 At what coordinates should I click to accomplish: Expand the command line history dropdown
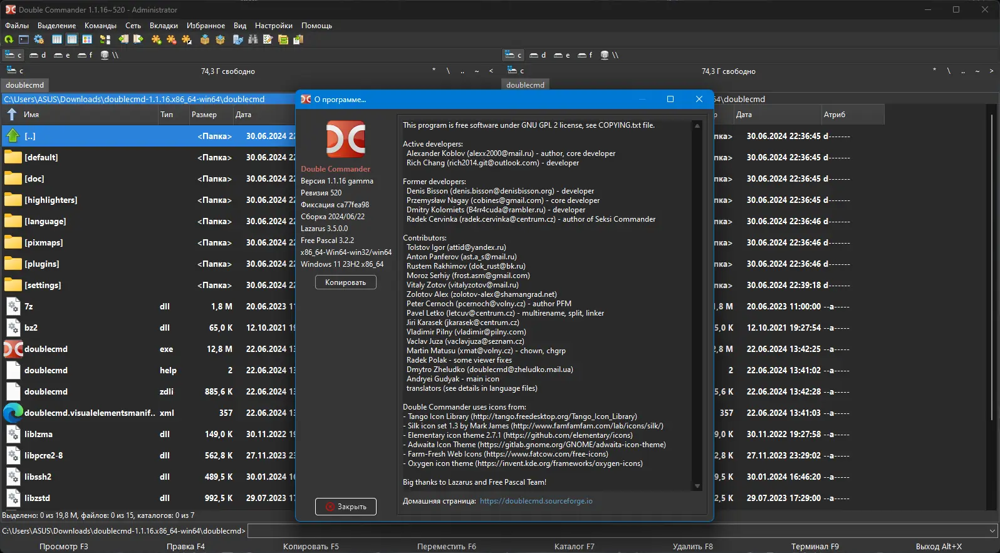point(992,531)
